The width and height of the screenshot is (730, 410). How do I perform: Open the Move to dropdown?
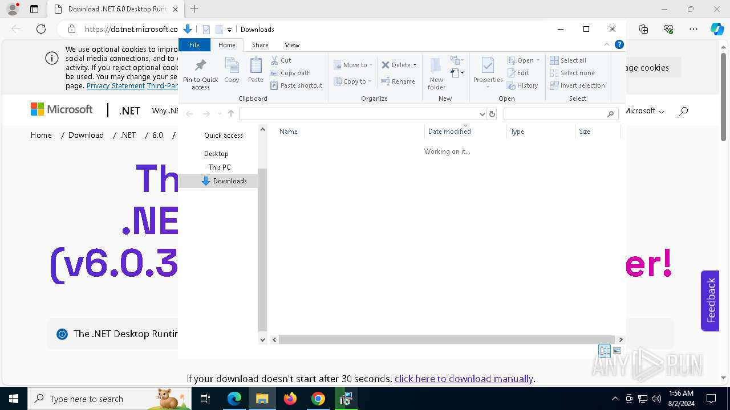tap(353, 65)
